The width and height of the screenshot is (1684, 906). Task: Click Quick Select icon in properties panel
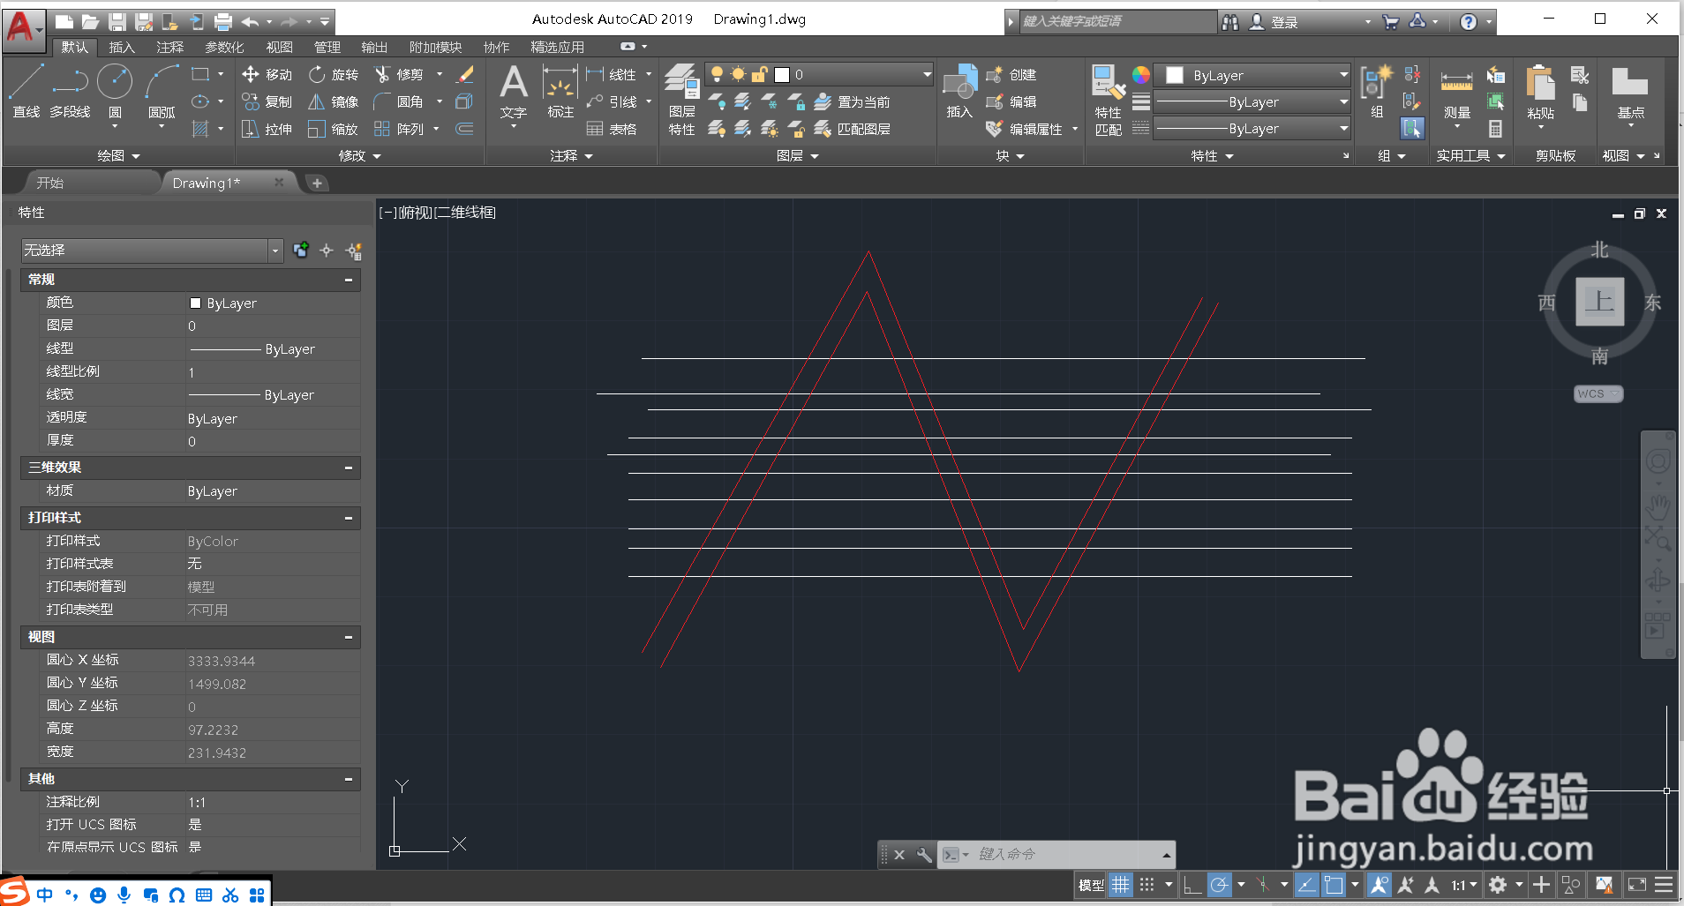[354, 251]
